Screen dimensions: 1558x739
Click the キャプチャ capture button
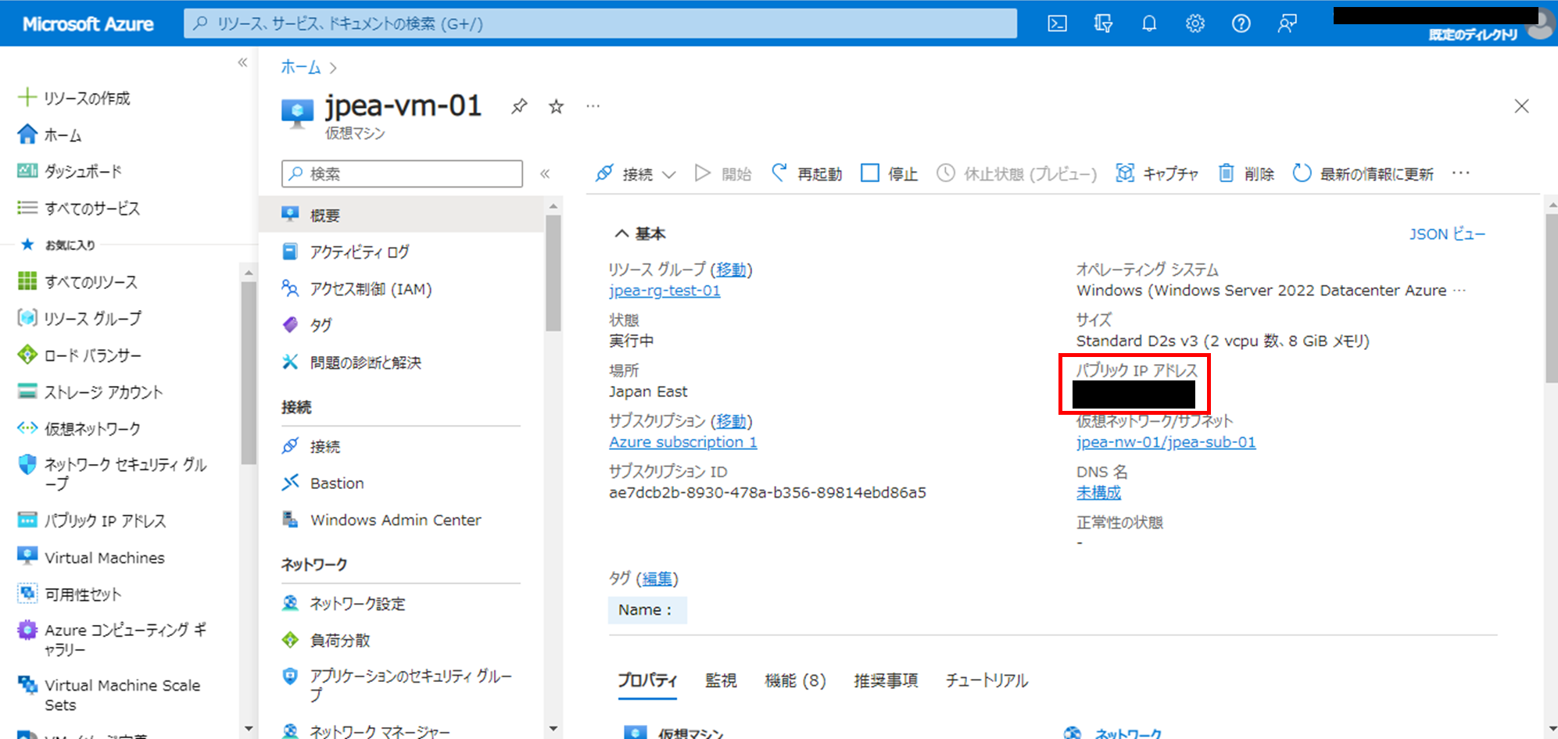pyautogui.click(x=1157, y=173)
